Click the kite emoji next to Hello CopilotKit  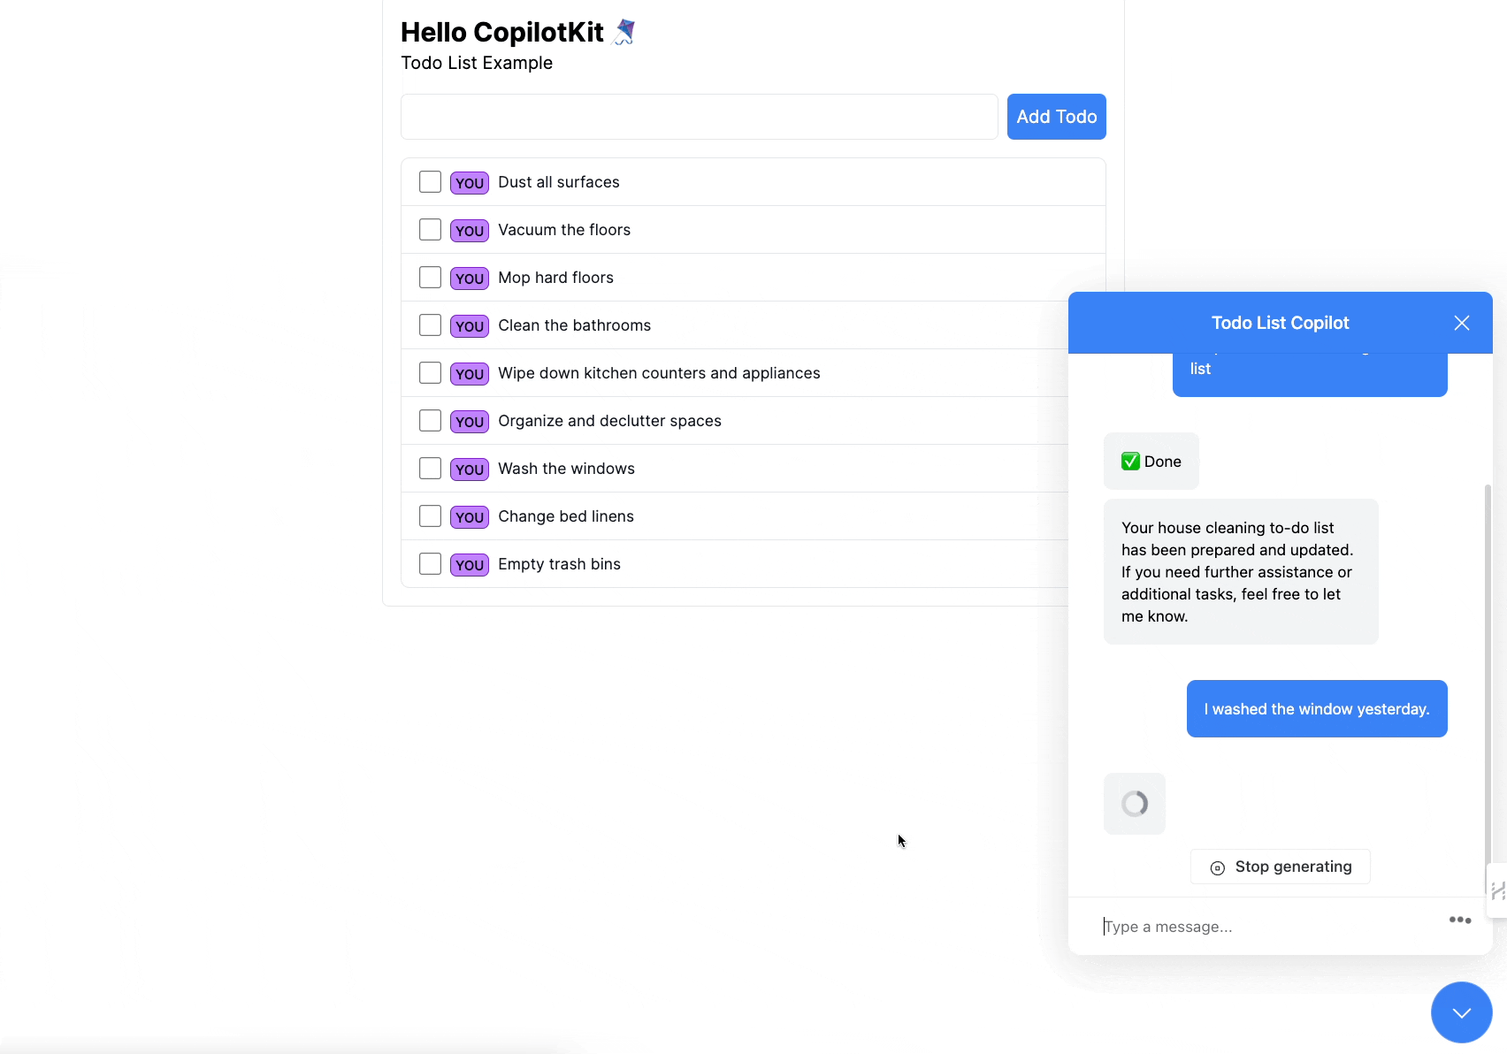624,31
